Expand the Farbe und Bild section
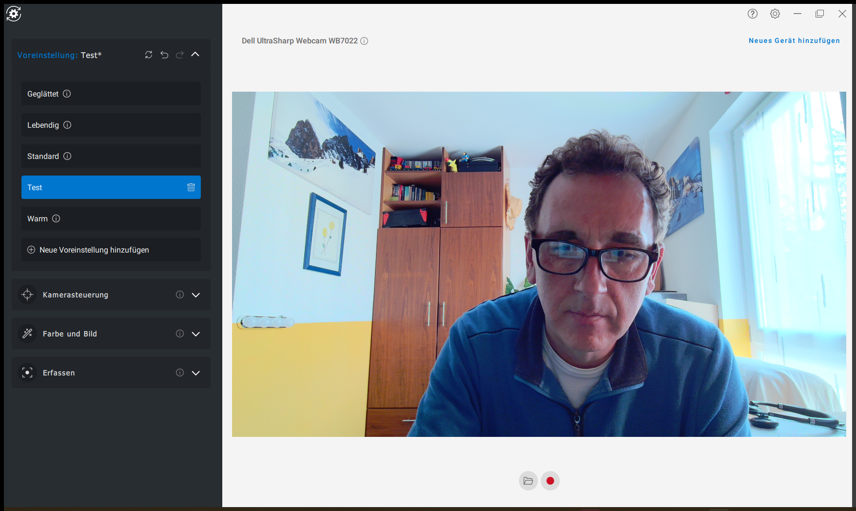Image resolution: width=856 pixels, height=511 pixels. click(x=196, y=334)
